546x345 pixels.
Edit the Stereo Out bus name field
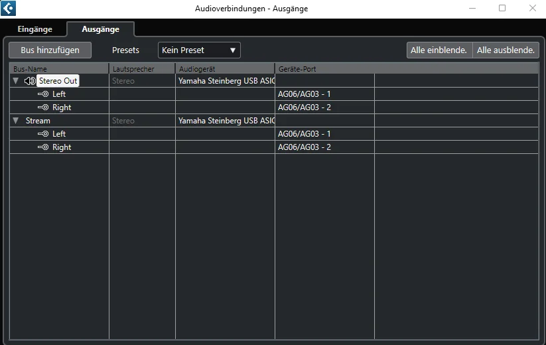click(58, 81)
